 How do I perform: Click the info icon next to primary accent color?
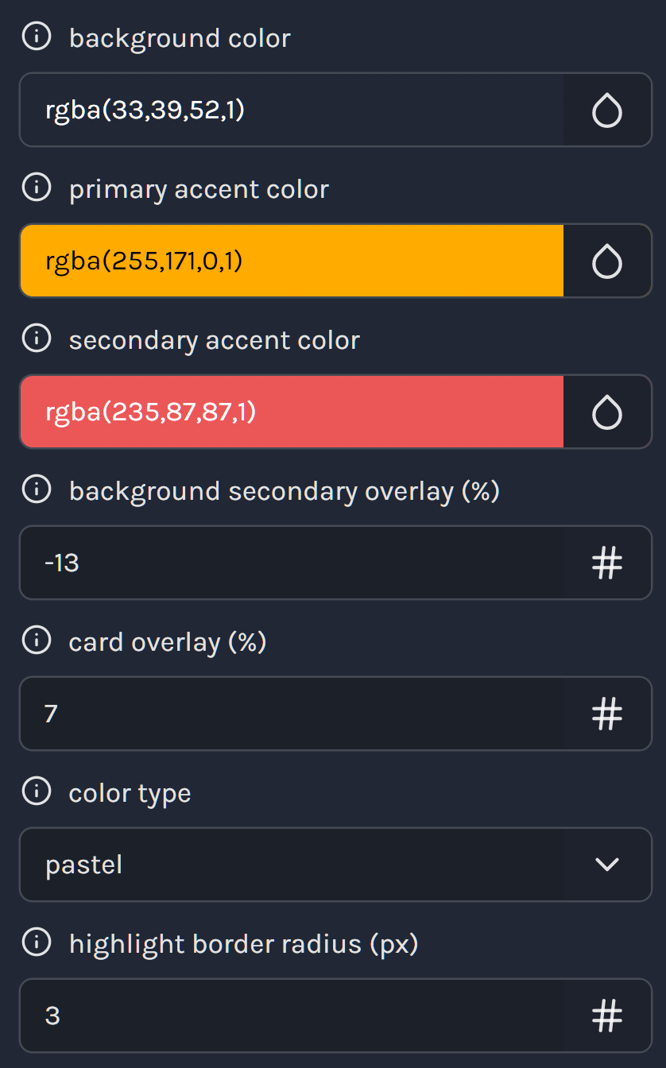pyautogui.click(x=37, y=188)
